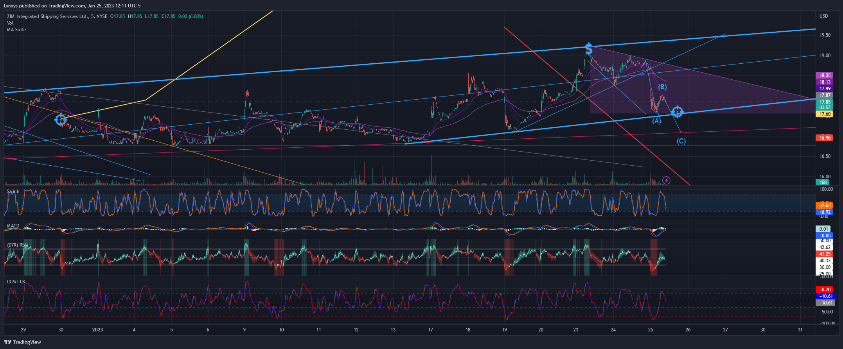Viewport: 843px width, 349px height.
Task: Click the red 41.25 RSI value tag
Action: tap(825, 254)
